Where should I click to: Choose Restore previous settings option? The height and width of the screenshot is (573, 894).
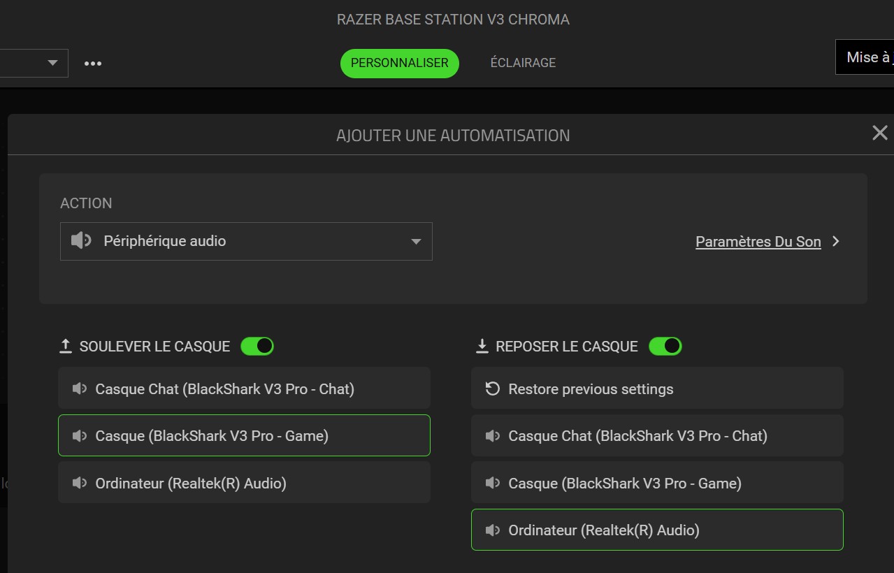(x=657, y=389)
